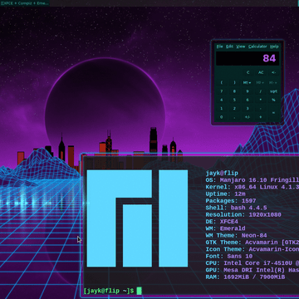Click the backspace arrow calculator button
This screenshot has height=299, width=299.
point(274,72)
